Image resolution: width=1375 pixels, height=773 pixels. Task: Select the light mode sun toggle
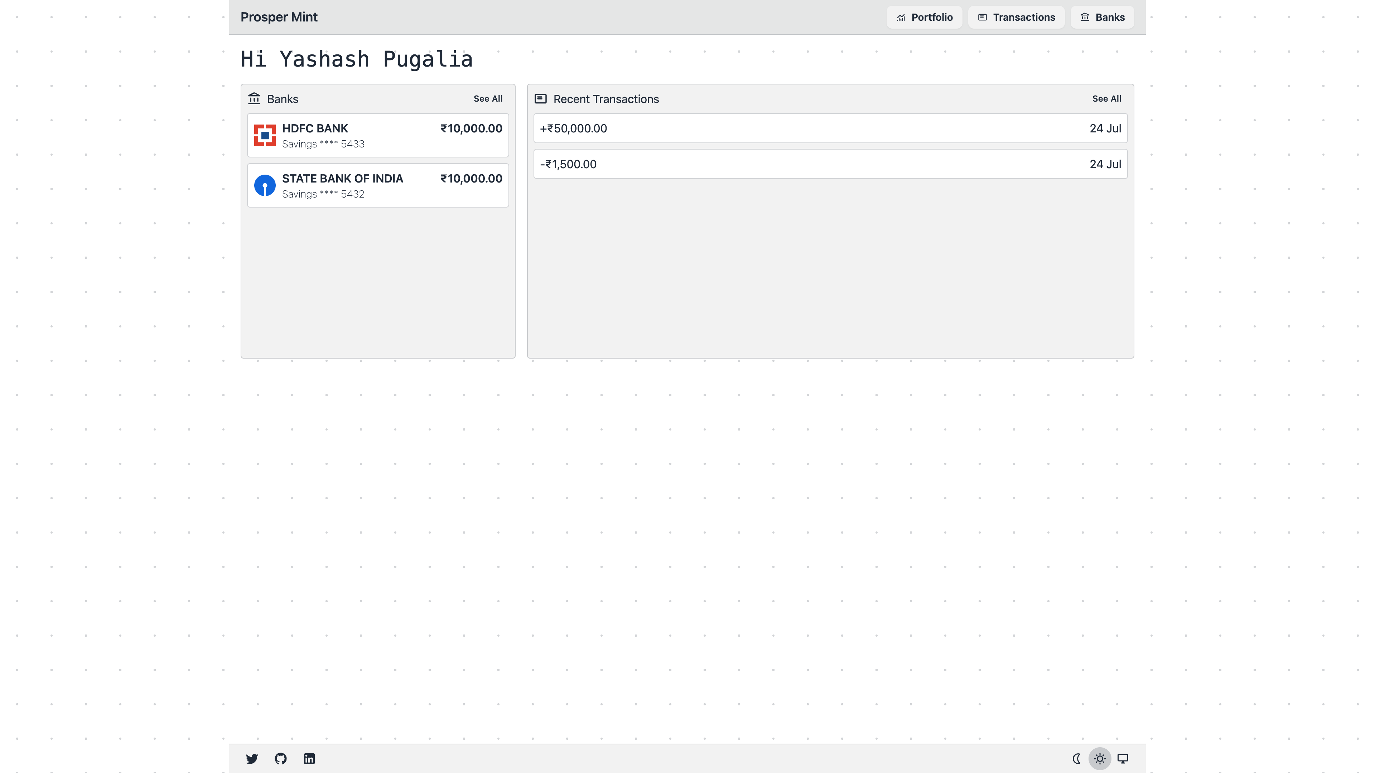[1100, 759]
